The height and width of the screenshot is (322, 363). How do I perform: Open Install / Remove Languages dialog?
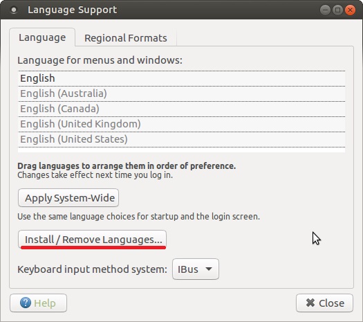(92, 240)
